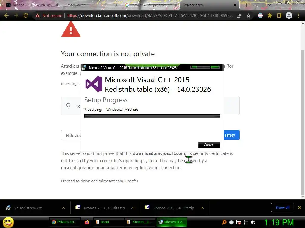This screenshot has width=305, height=228.
Task: Click the round white tray icon
Action: (x=231, y=222)
